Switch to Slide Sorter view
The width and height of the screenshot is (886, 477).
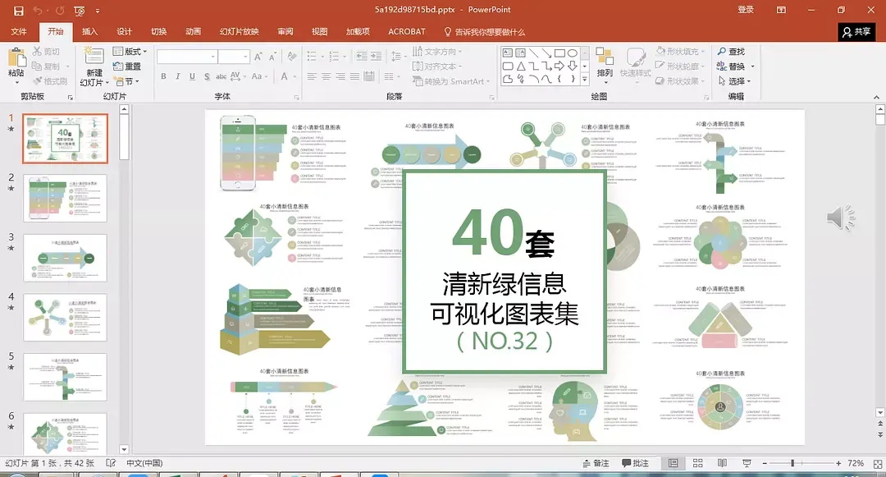[x=698, y=462]
